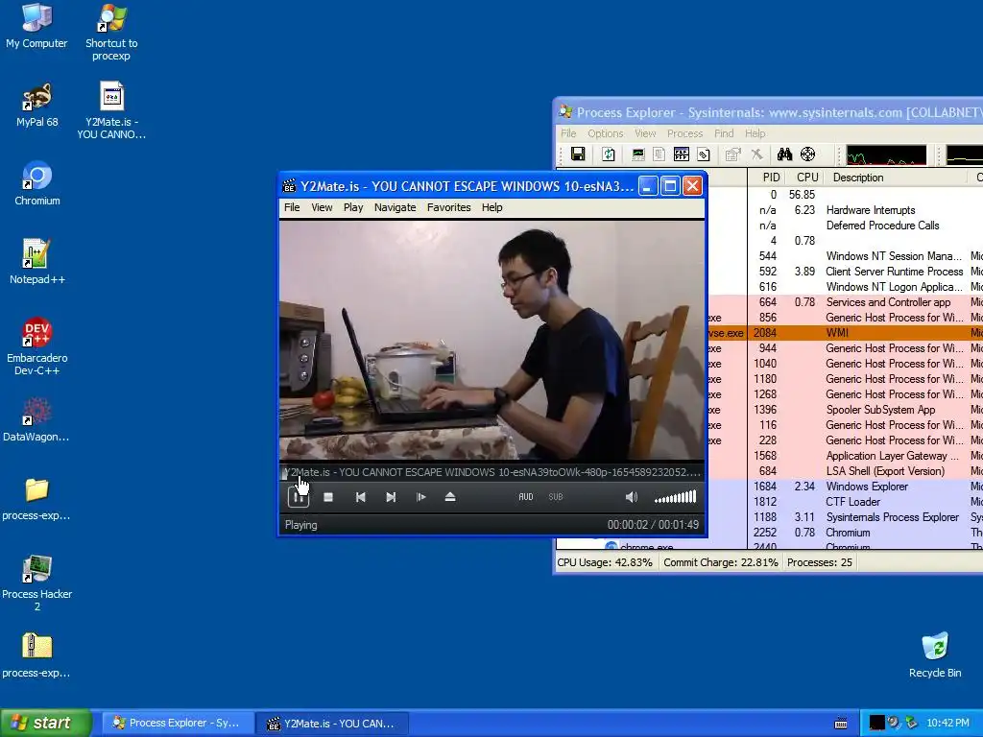
Task: Click the MyPal 68 desktop icon
Action: point(37,106)
